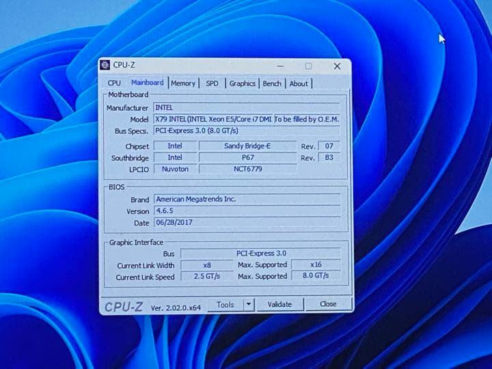Click the BIOS date 06/28/2017
Viewport: 492px width, 369px height.
[x=247, y=223]
